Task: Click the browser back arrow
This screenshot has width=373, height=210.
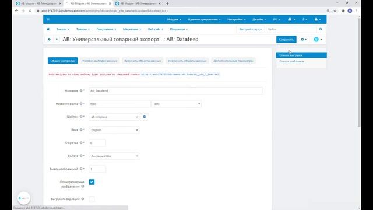Action: 16,11
